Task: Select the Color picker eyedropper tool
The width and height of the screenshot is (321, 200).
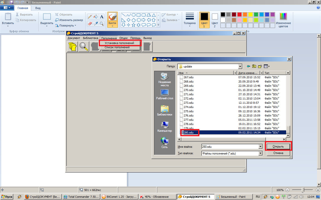Action: click(x=96, y=23)
